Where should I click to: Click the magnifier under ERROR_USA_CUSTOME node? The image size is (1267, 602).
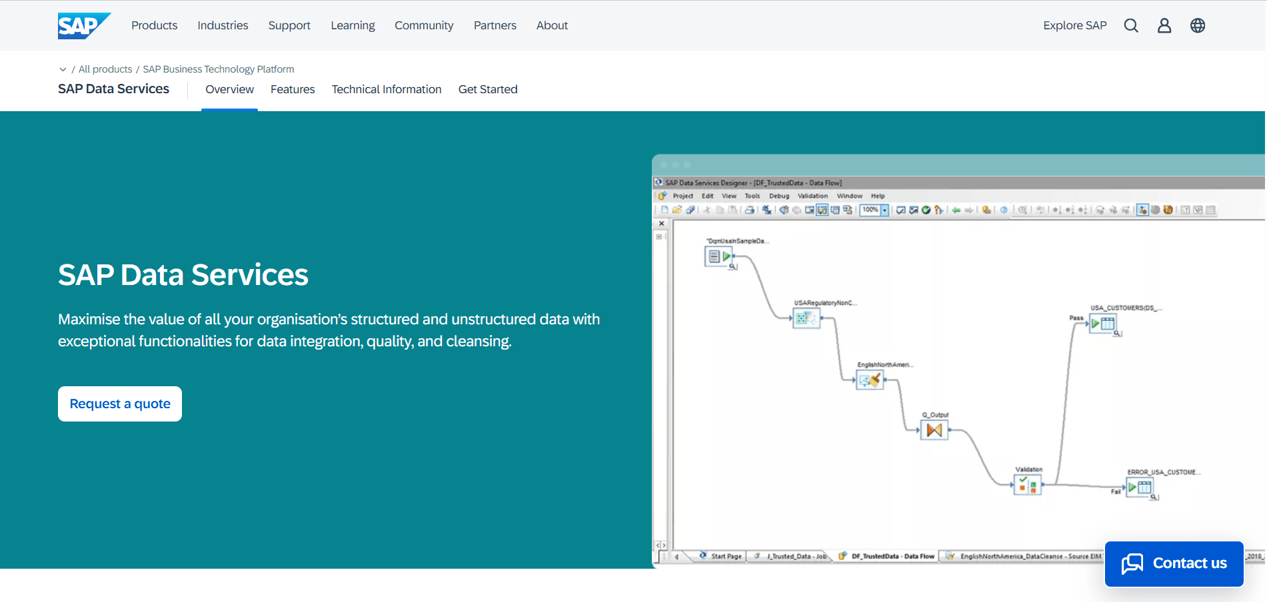click(x=1154, y=497)
